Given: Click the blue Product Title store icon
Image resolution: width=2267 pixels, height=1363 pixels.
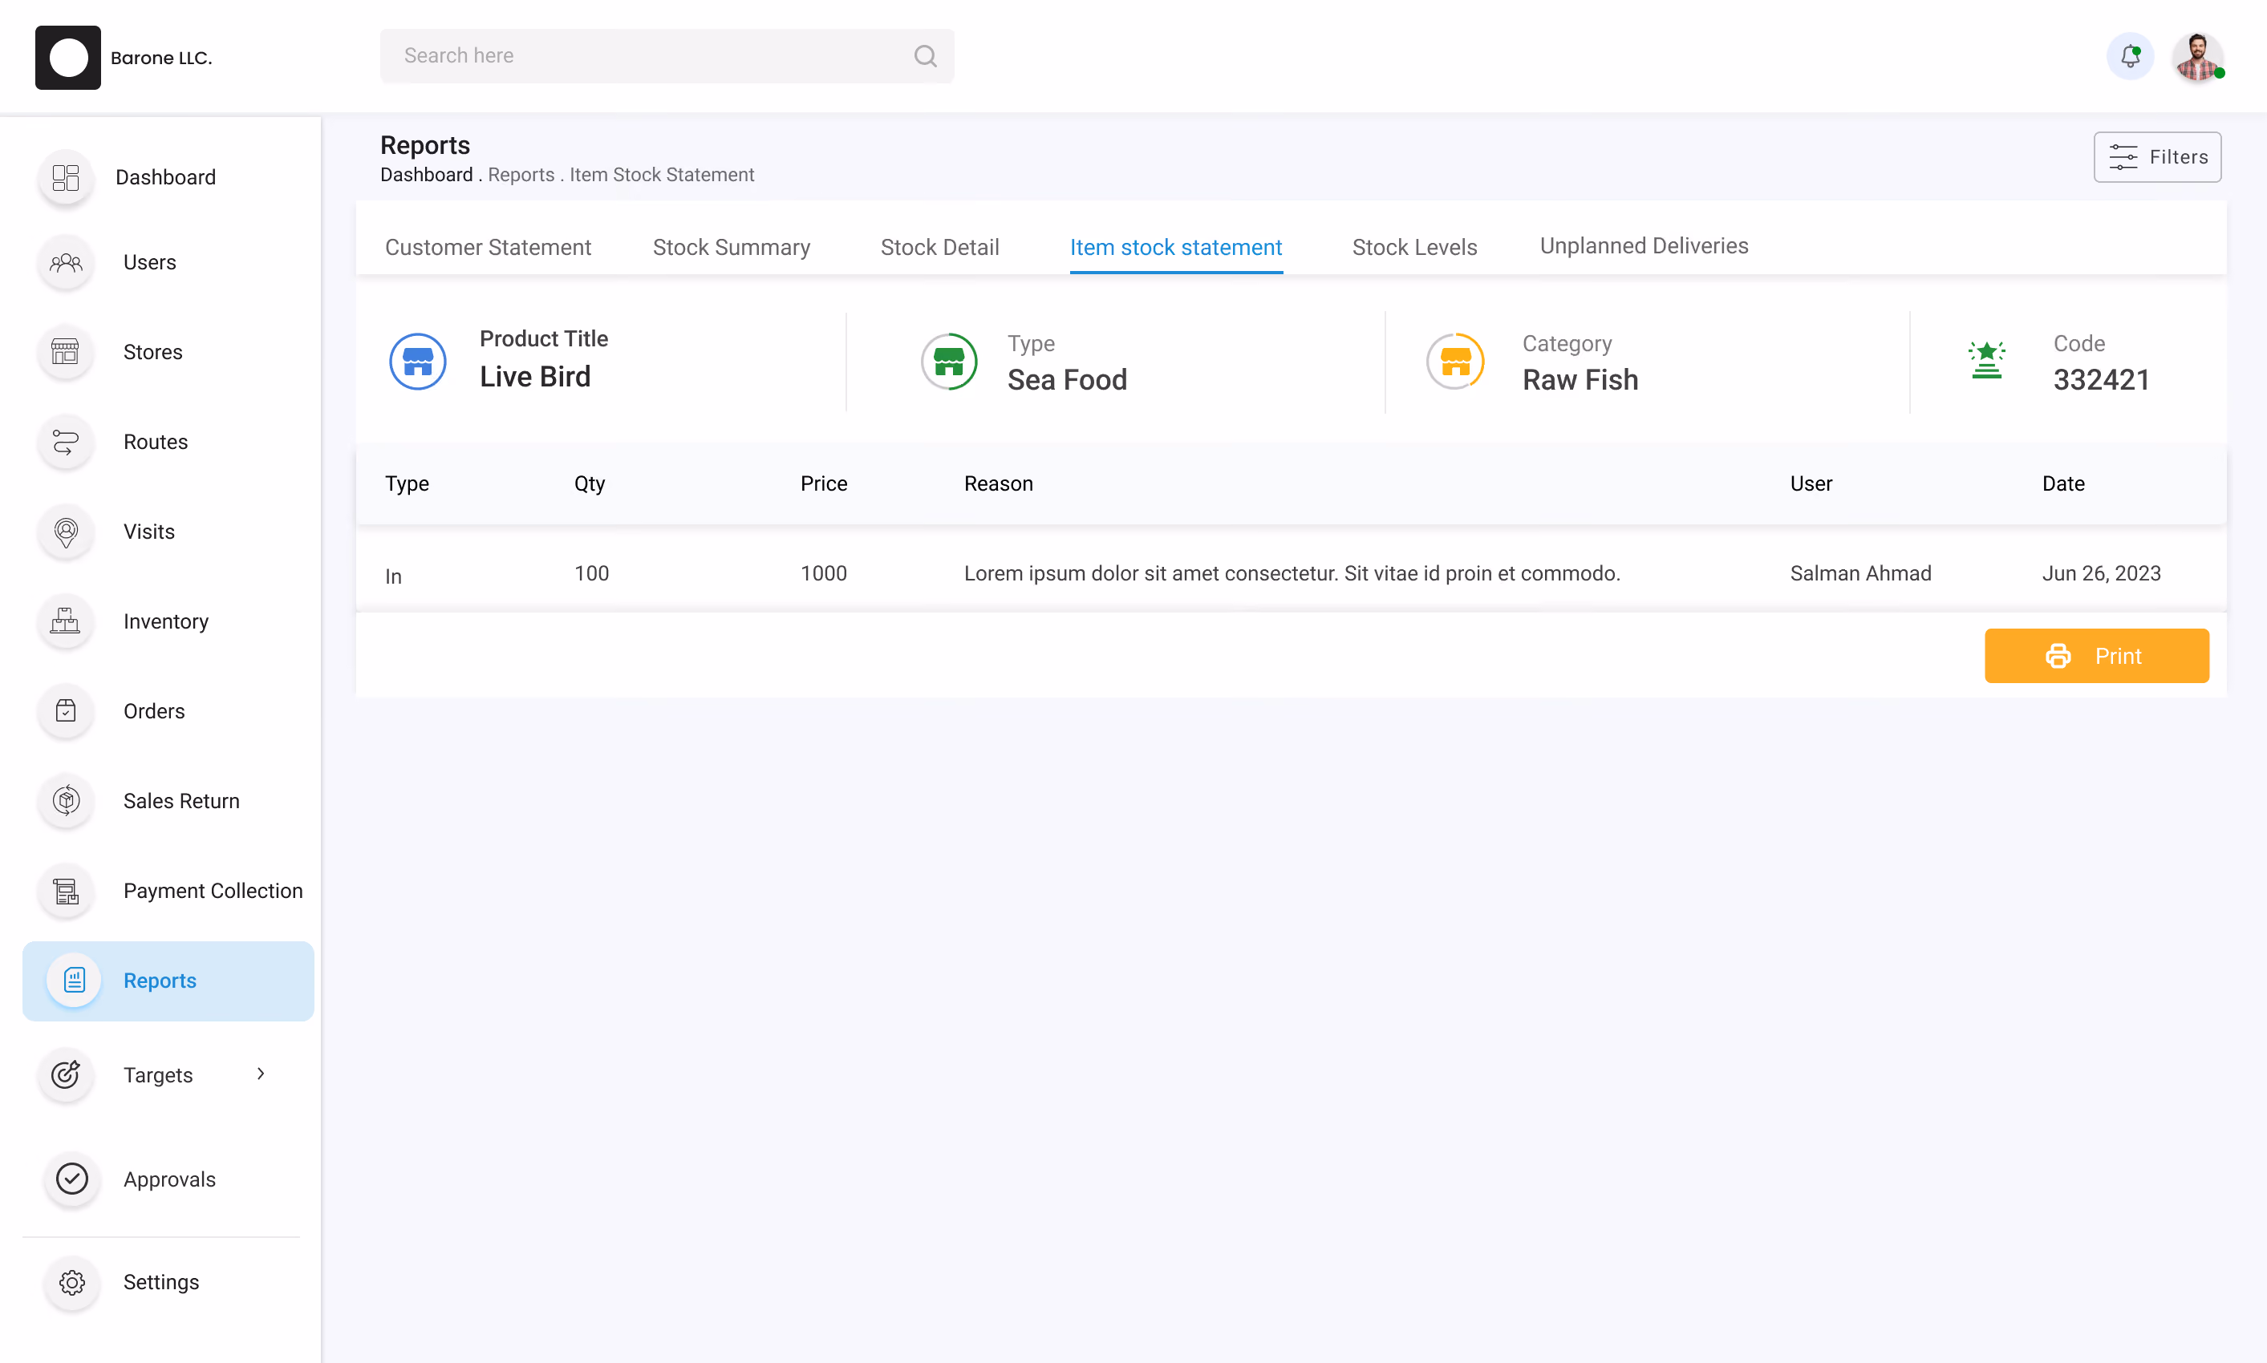Looking at the screenshot, I should click(418, 361).
